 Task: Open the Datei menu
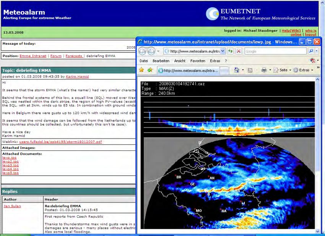tap(144, 61)
